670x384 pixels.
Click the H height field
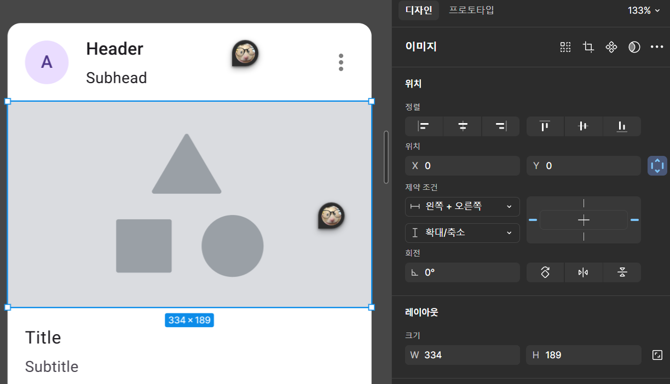584,355
